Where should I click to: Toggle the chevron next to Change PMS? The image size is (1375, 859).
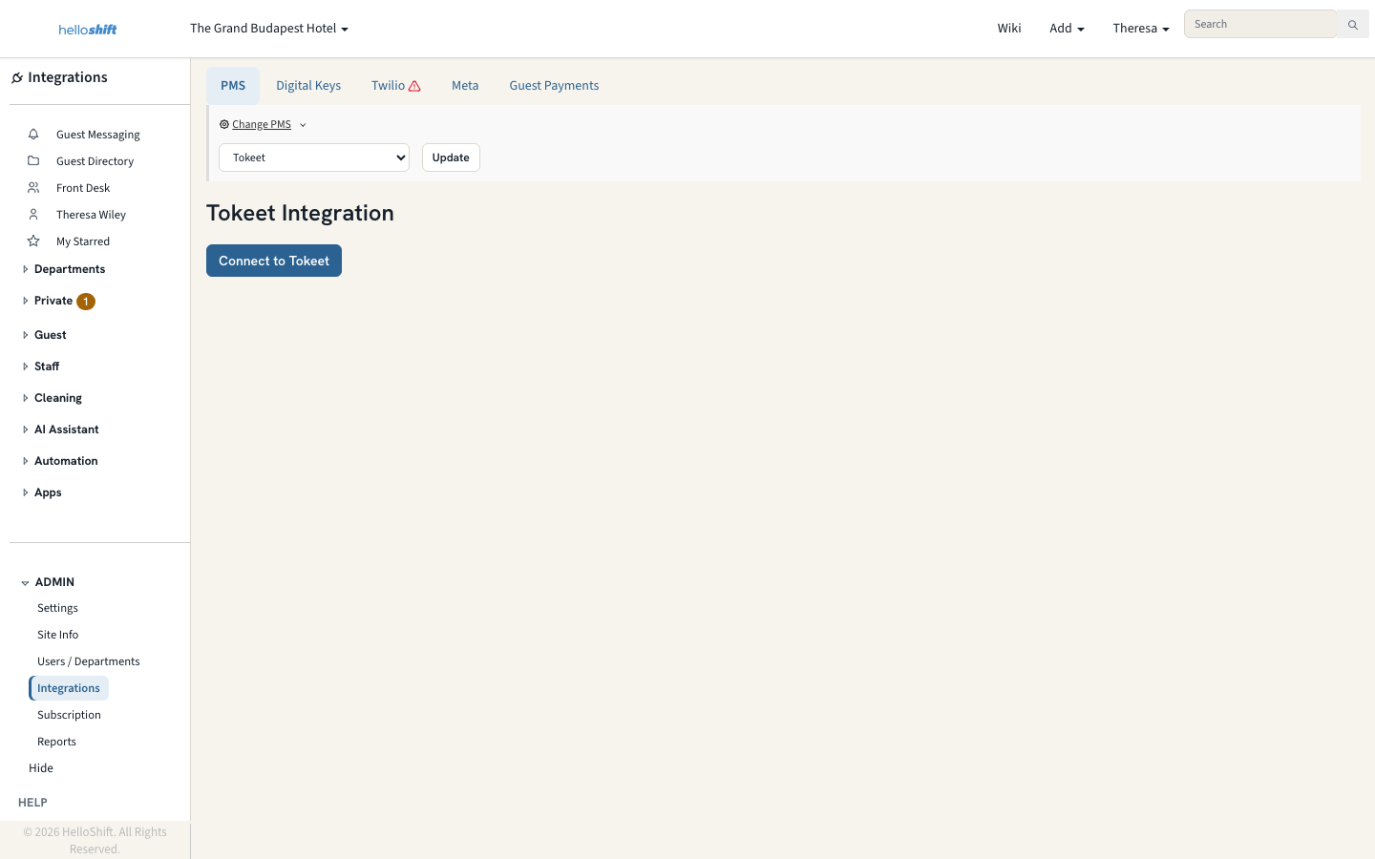tap(303, 125)
